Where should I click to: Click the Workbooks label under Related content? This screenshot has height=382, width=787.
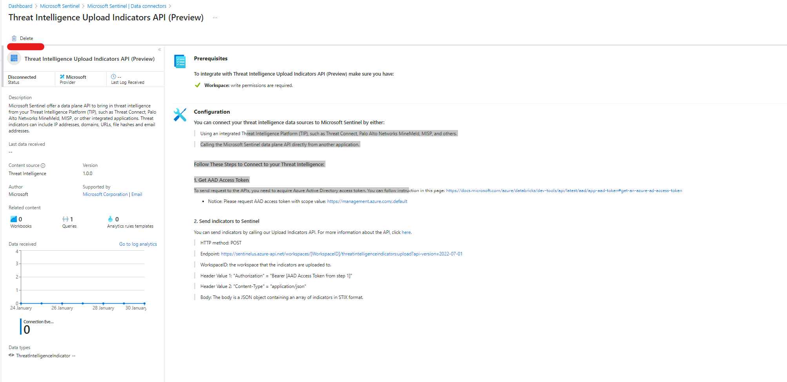pyautogui.click(x=21, y=226)
